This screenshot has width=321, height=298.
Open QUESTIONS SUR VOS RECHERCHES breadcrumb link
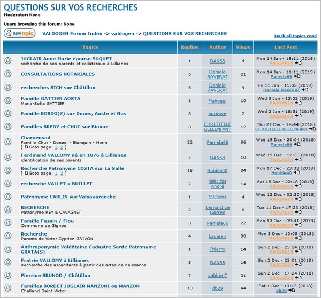[x=185, y=34]
